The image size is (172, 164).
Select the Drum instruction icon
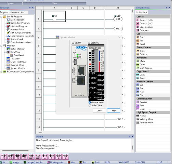(x=138, y=65)
